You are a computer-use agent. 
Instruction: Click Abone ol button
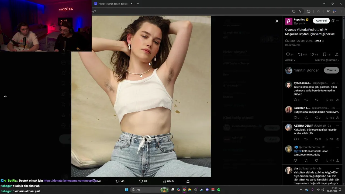[321, 21]
